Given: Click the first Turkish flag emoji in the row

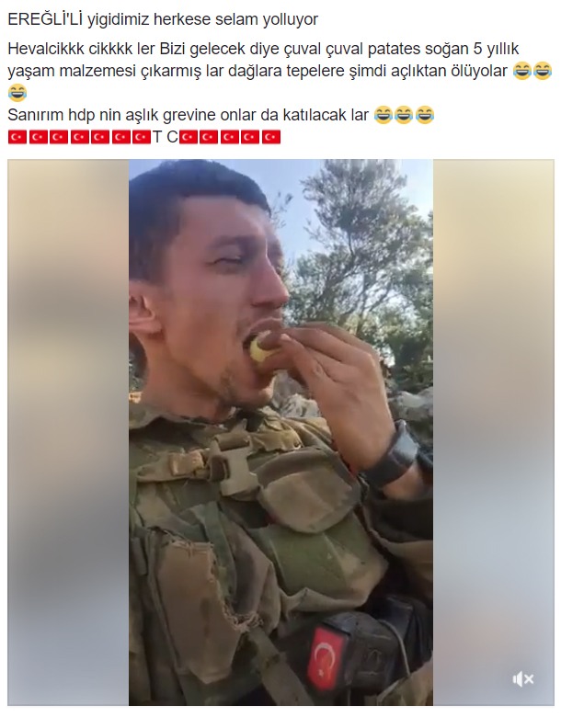Looking at the screenshot, I should pos(17,137).
